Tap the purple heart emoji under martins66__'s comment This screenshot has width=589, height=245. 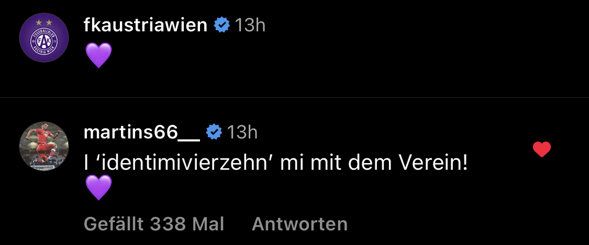click(x=98, y=188)
